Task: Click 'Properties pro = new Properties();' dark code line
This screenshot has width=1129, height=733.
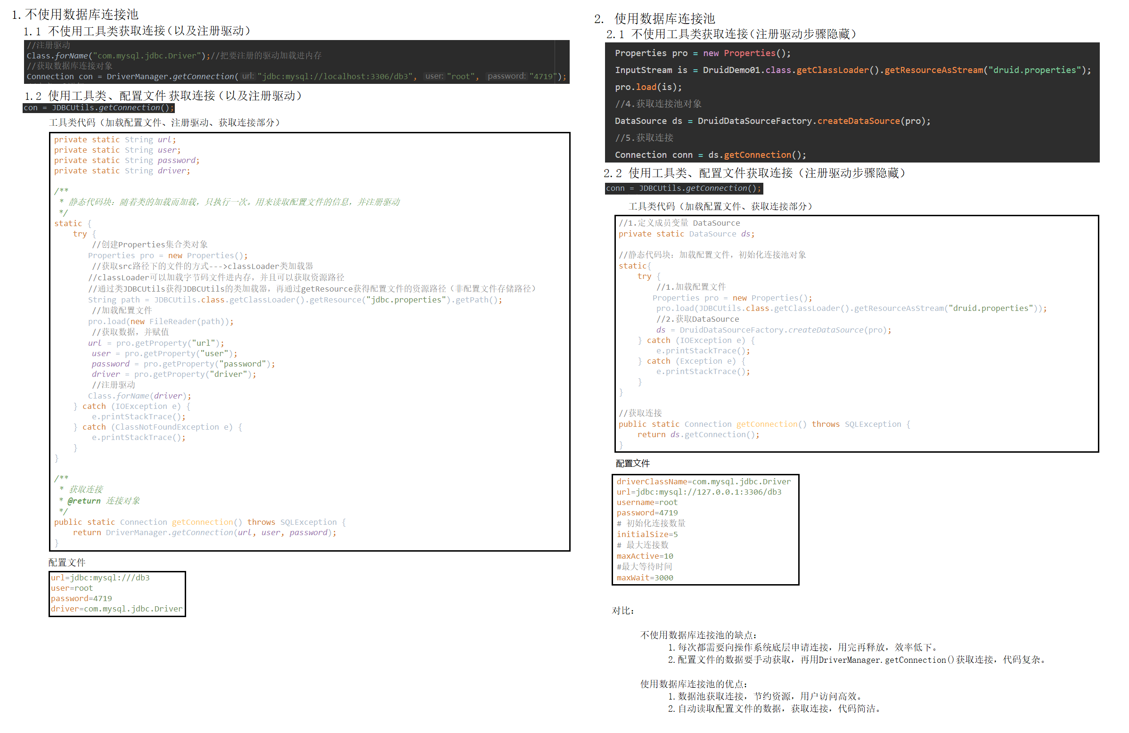Action: 704,54
